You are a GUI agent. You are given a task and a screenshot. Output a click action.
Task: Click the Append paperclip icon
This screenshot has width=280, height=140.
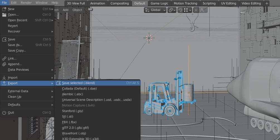tap(4, 64)
